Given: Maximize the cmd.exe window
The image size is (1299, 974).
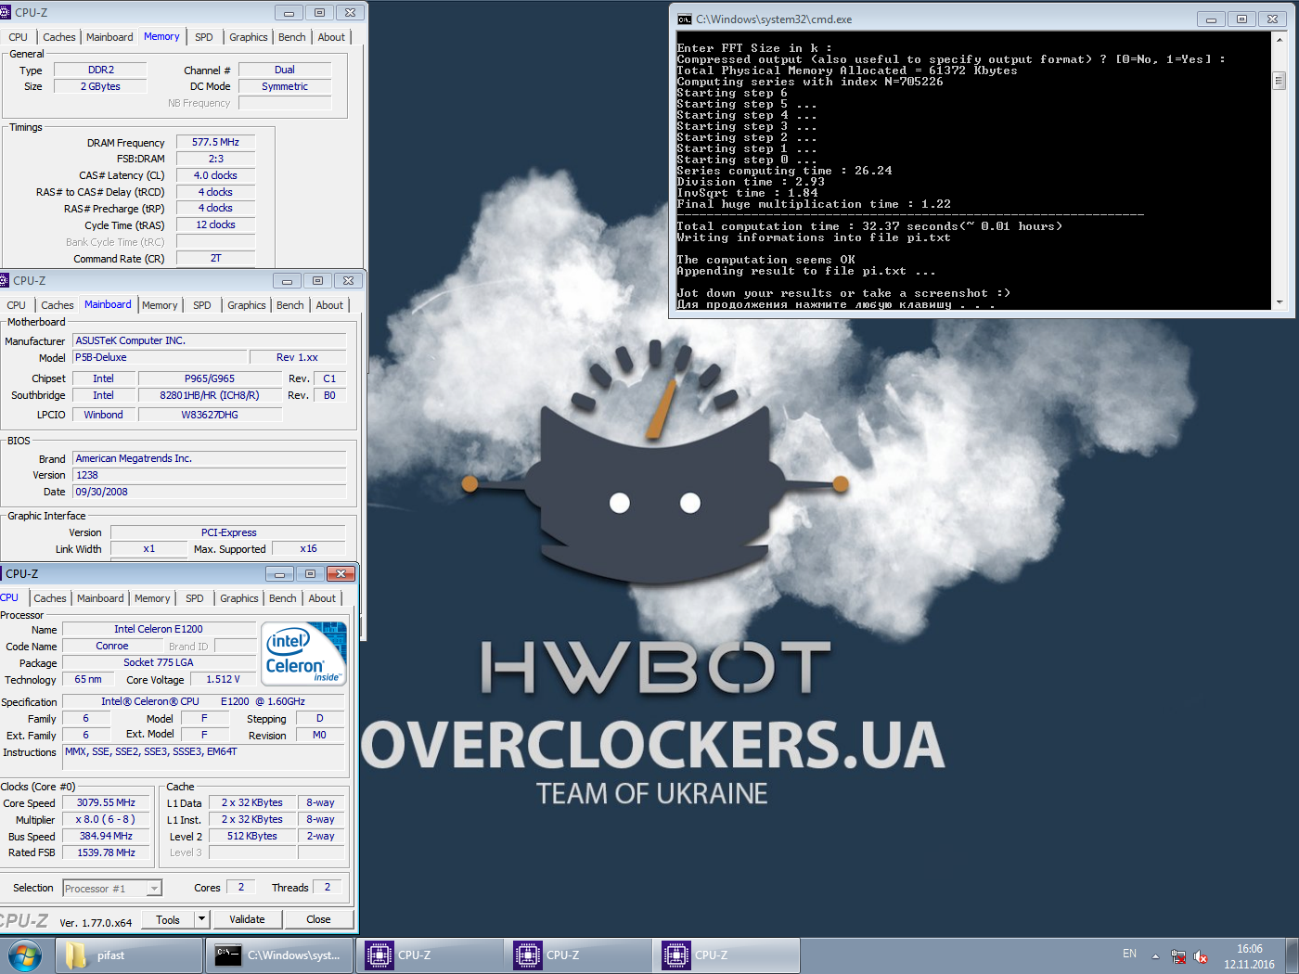Looking at the screenshot, I should [x=1241, y=19].
